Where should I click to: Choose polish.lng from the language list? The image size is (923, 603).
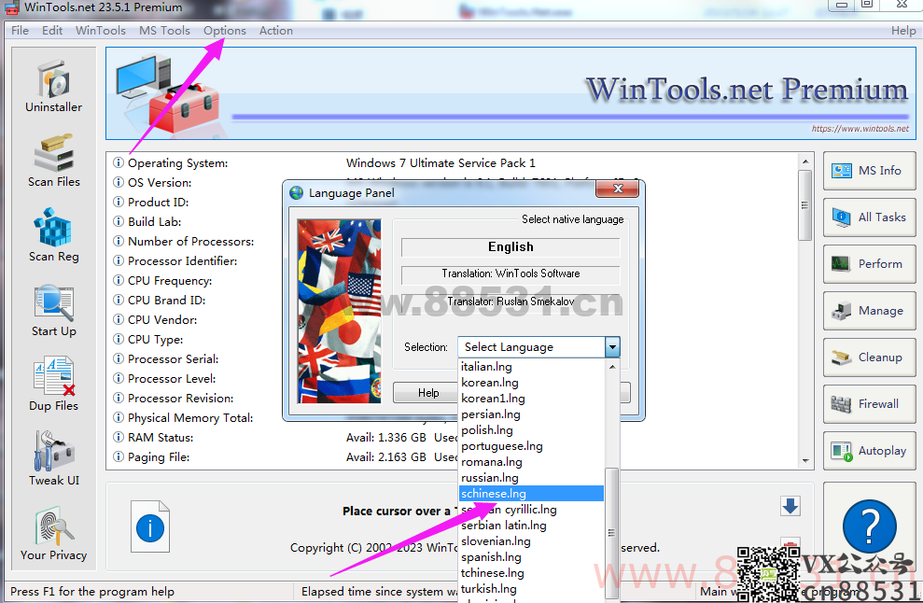[x=532, y=430]
